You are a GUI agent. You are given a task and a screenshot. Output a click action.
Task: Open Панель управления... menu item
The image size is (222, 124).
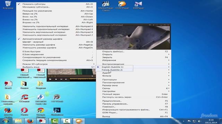tap(134, 104)
